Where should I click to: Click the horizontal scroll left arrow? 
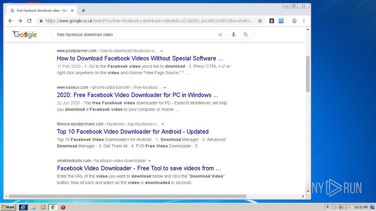point(6,196)
